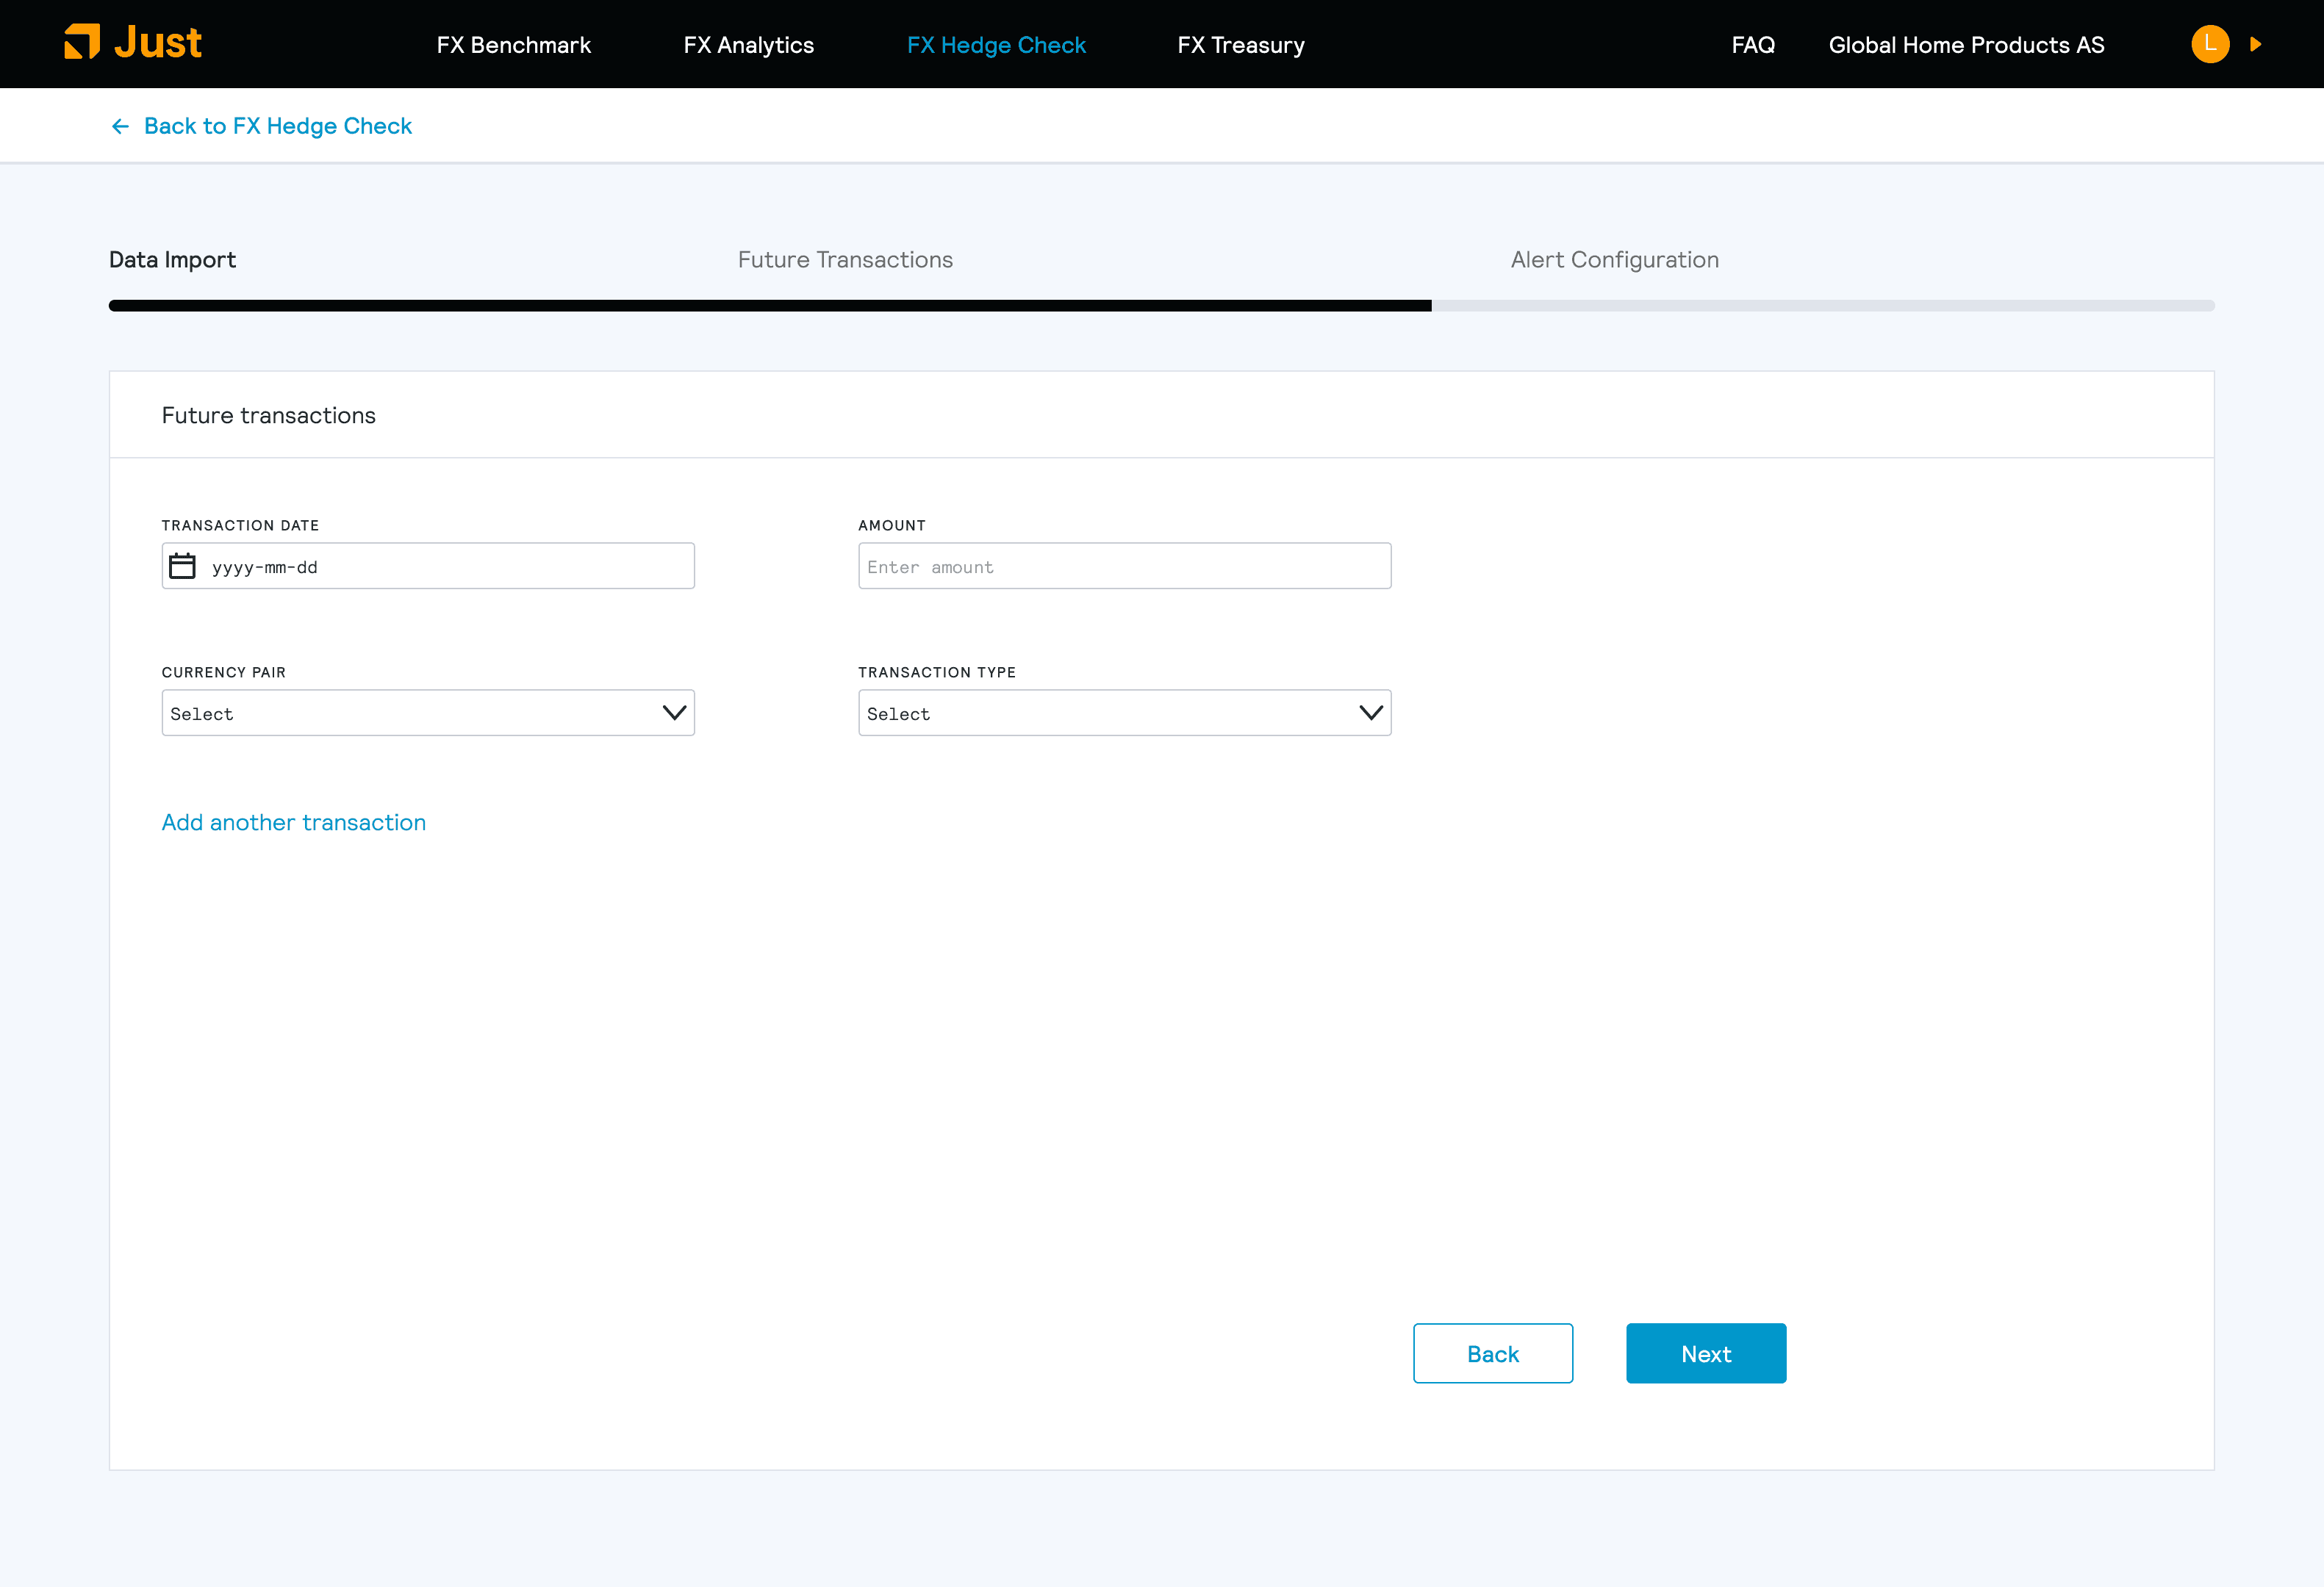
Task: Open the user avatar L
Action: (x=2210, y=44)
